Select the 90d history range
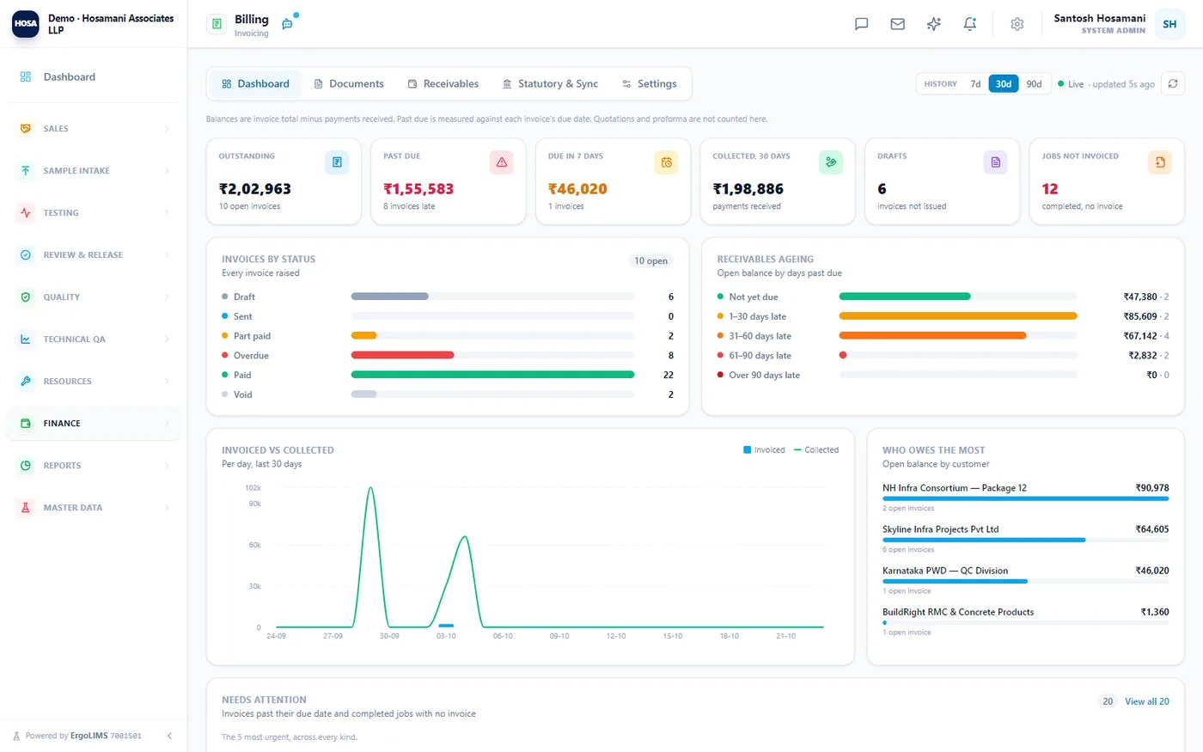The image size is (1203, 752). tap(1034, 83)
